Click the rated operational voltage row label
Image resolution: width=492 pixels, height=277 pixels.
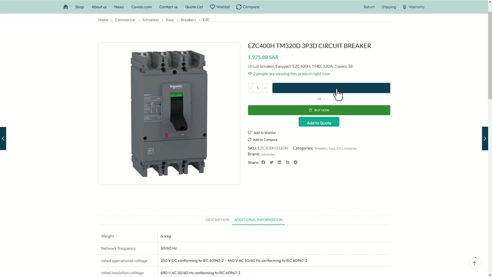coord(124,260)
